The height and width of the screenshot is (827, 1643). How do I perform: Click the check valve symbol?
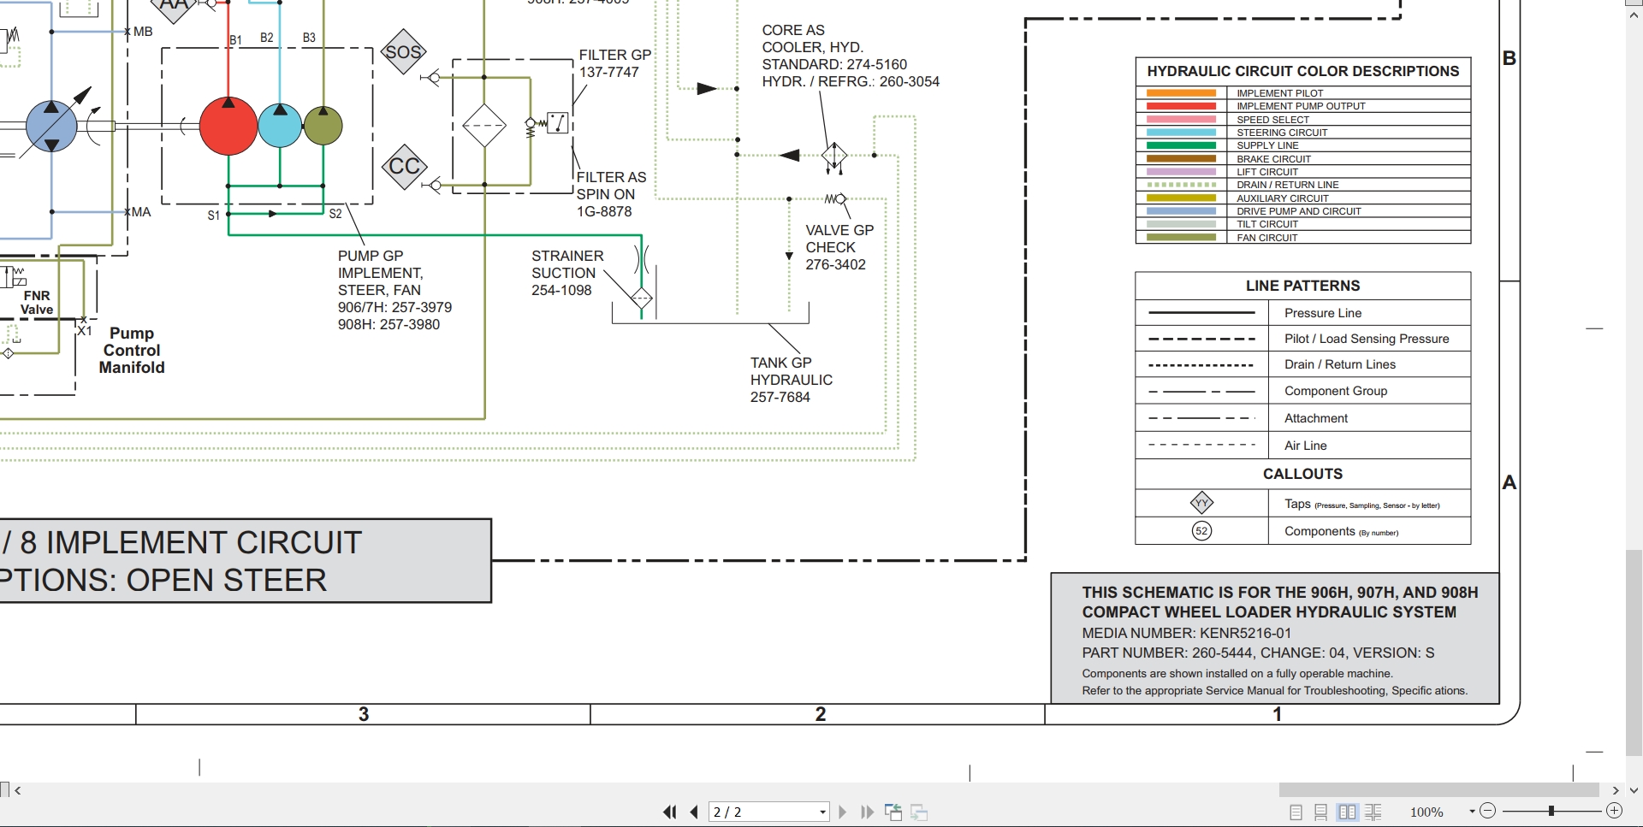pos(836,199)
